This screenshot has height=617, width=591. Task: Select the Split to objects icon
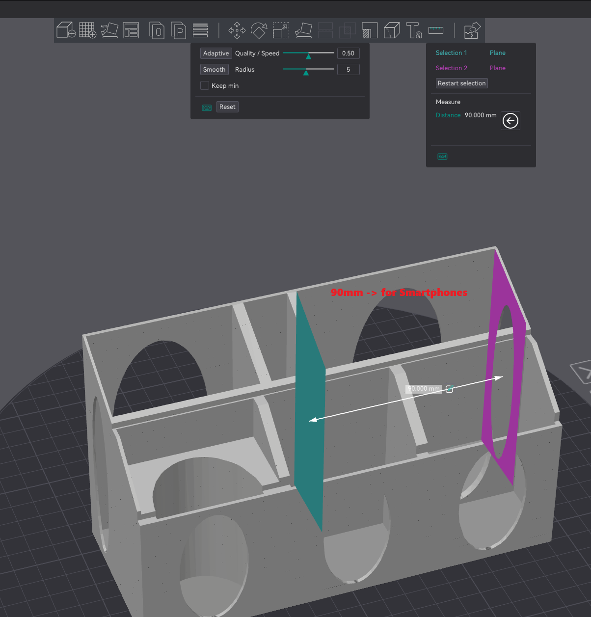(157, 30)
